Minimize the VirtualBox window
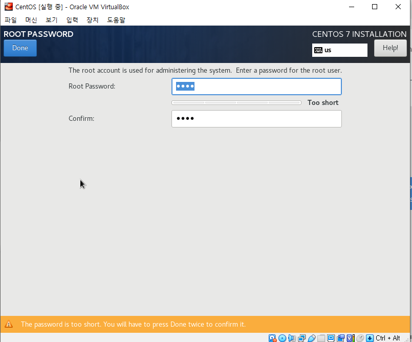Viewport: 412px width, 342px height. coord(352,7)
